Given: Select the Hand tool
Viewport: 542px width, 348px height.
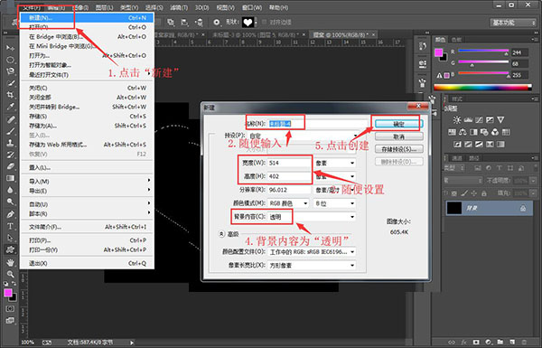Looking at the screenshot, I should pos(10,262).
